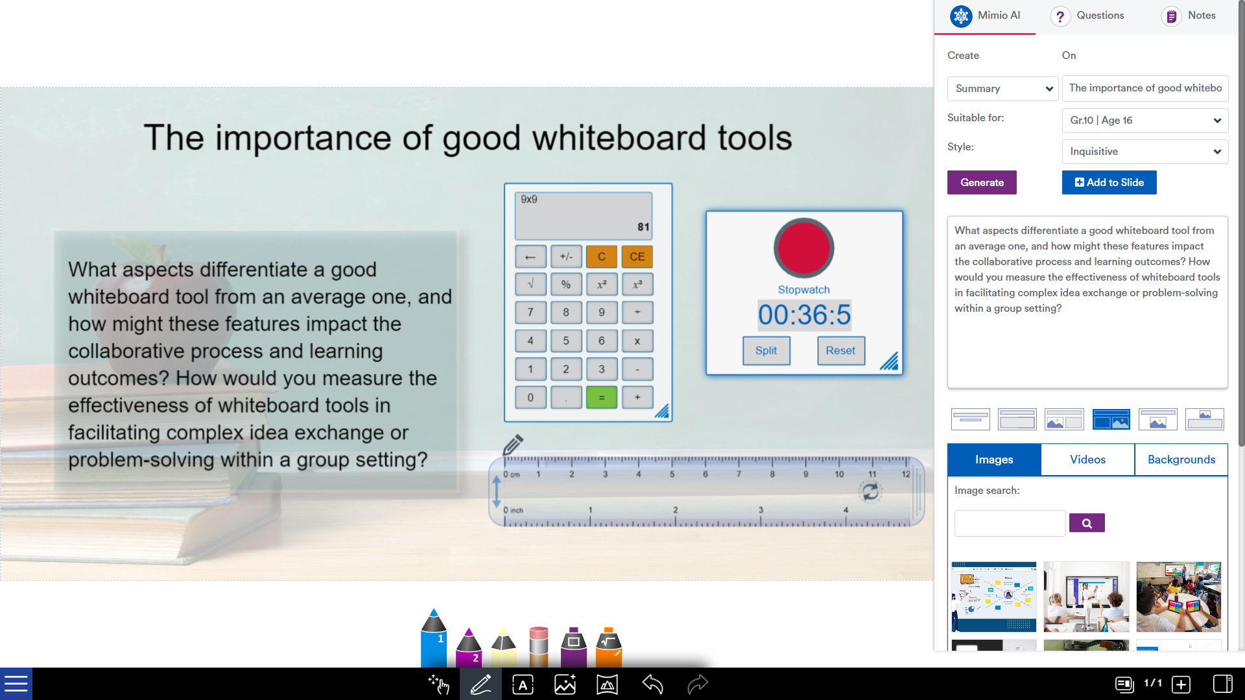
Task: Select the pen drawing tool in bottom toolbar
Action: tap(480, 684)
